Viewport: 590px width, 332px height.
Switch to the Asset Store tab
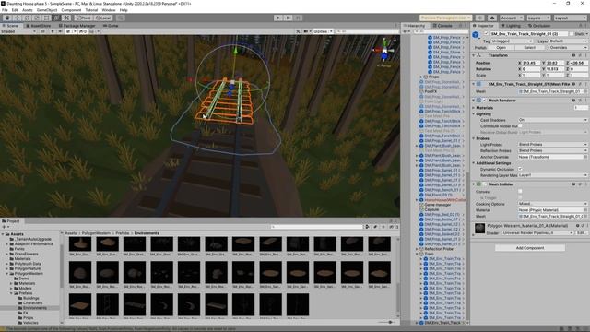(x=38, y=26)
